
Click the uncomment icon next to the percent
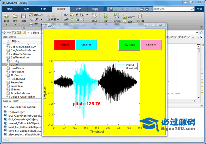[77, 20]
